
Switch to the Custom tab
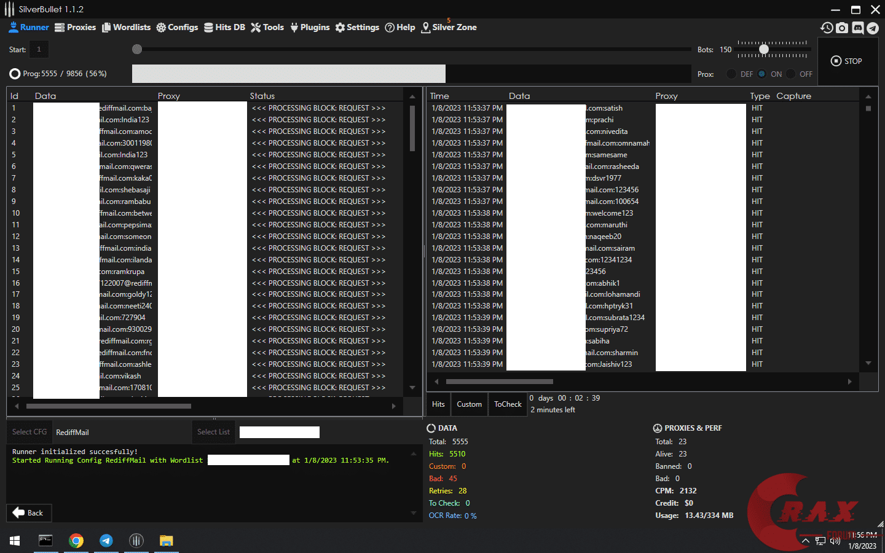[469, 404]
